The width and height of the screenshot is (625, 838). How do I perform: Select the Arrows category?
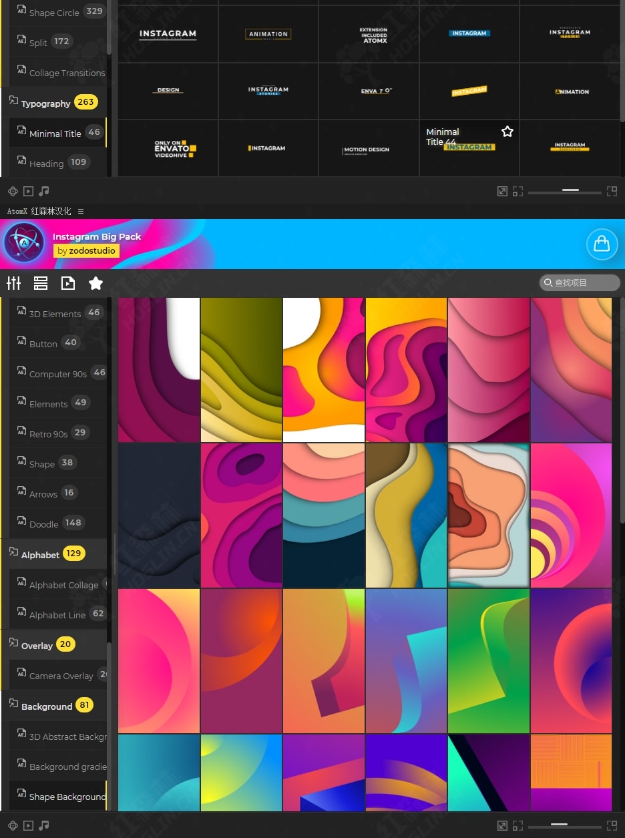(x=58, y=493)
